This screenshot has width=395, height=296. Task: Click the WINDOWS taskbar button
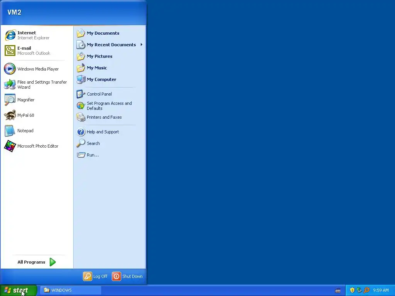pyautogui.click(x=71, y=290)
